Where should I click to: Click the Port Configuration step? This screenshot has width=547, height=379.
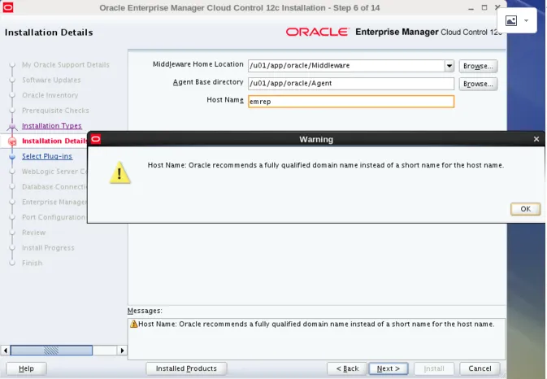54,217
